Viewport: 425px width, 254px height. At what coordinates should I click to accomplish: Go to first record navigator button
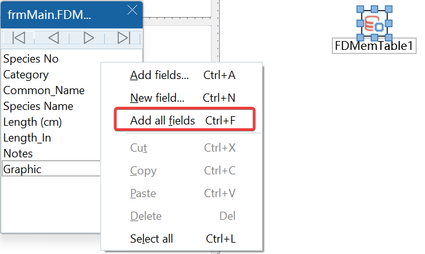tap(19, 38)
